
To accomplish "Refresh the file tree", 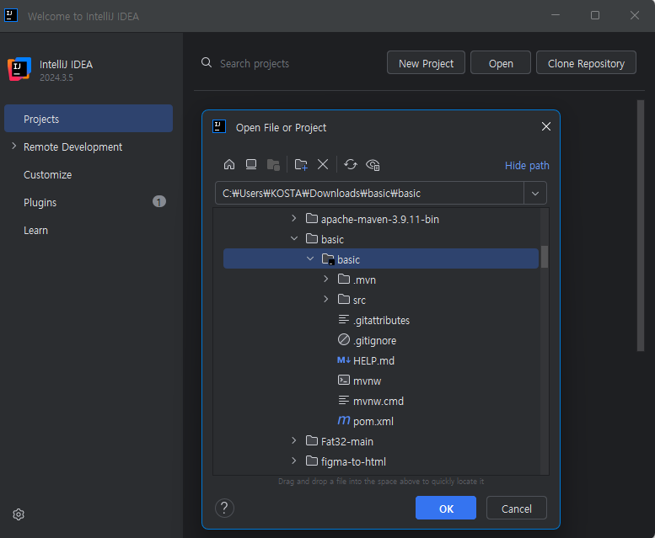I will pyautogui.click(x=351, y=164).
